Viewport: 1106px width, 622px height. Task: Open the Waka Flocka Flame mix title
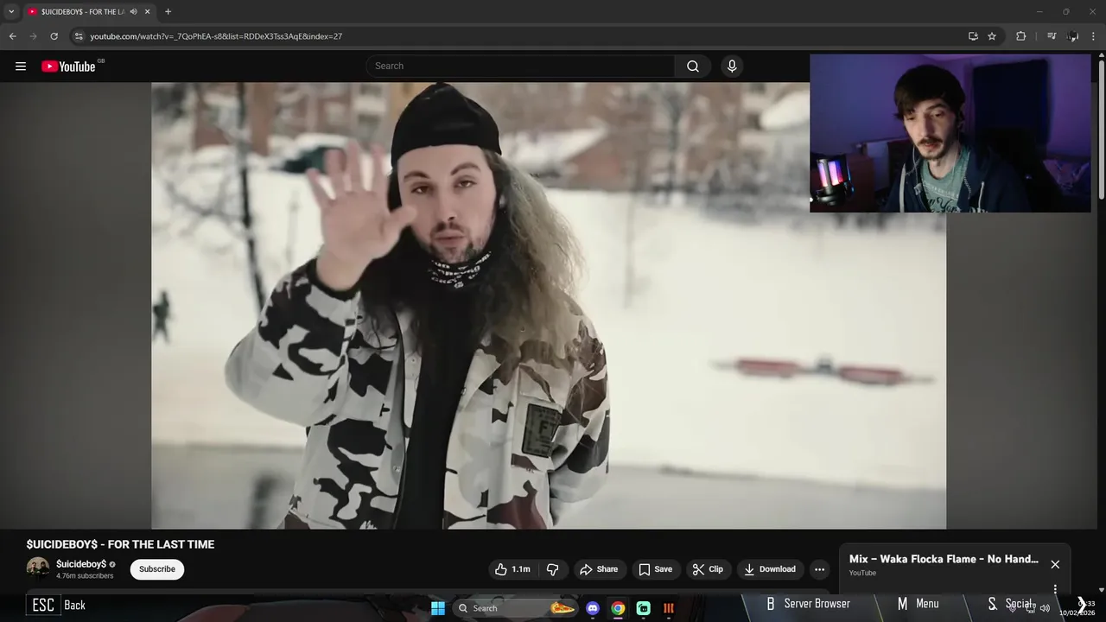944,559
